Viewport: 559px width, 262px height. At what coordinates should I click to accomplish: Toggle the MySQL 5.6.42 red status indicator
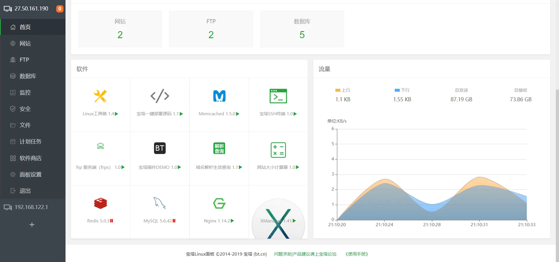(x=174, y=221)
